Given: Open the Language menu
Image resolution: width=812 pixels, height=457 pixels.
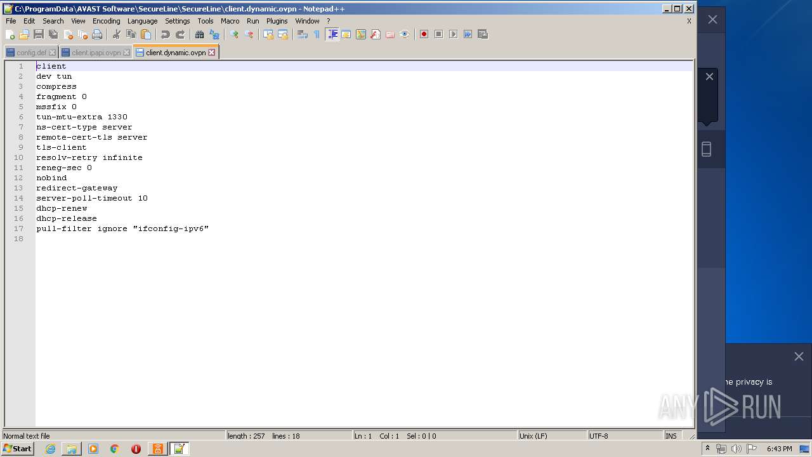Looking at the screenshot, I should 142,21.
